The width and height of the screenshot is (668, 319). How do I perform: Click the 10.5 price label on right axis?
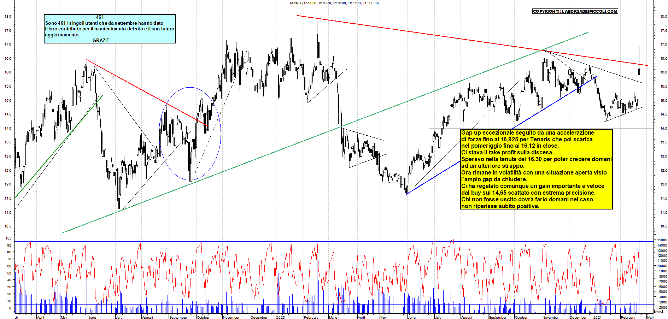664,226
